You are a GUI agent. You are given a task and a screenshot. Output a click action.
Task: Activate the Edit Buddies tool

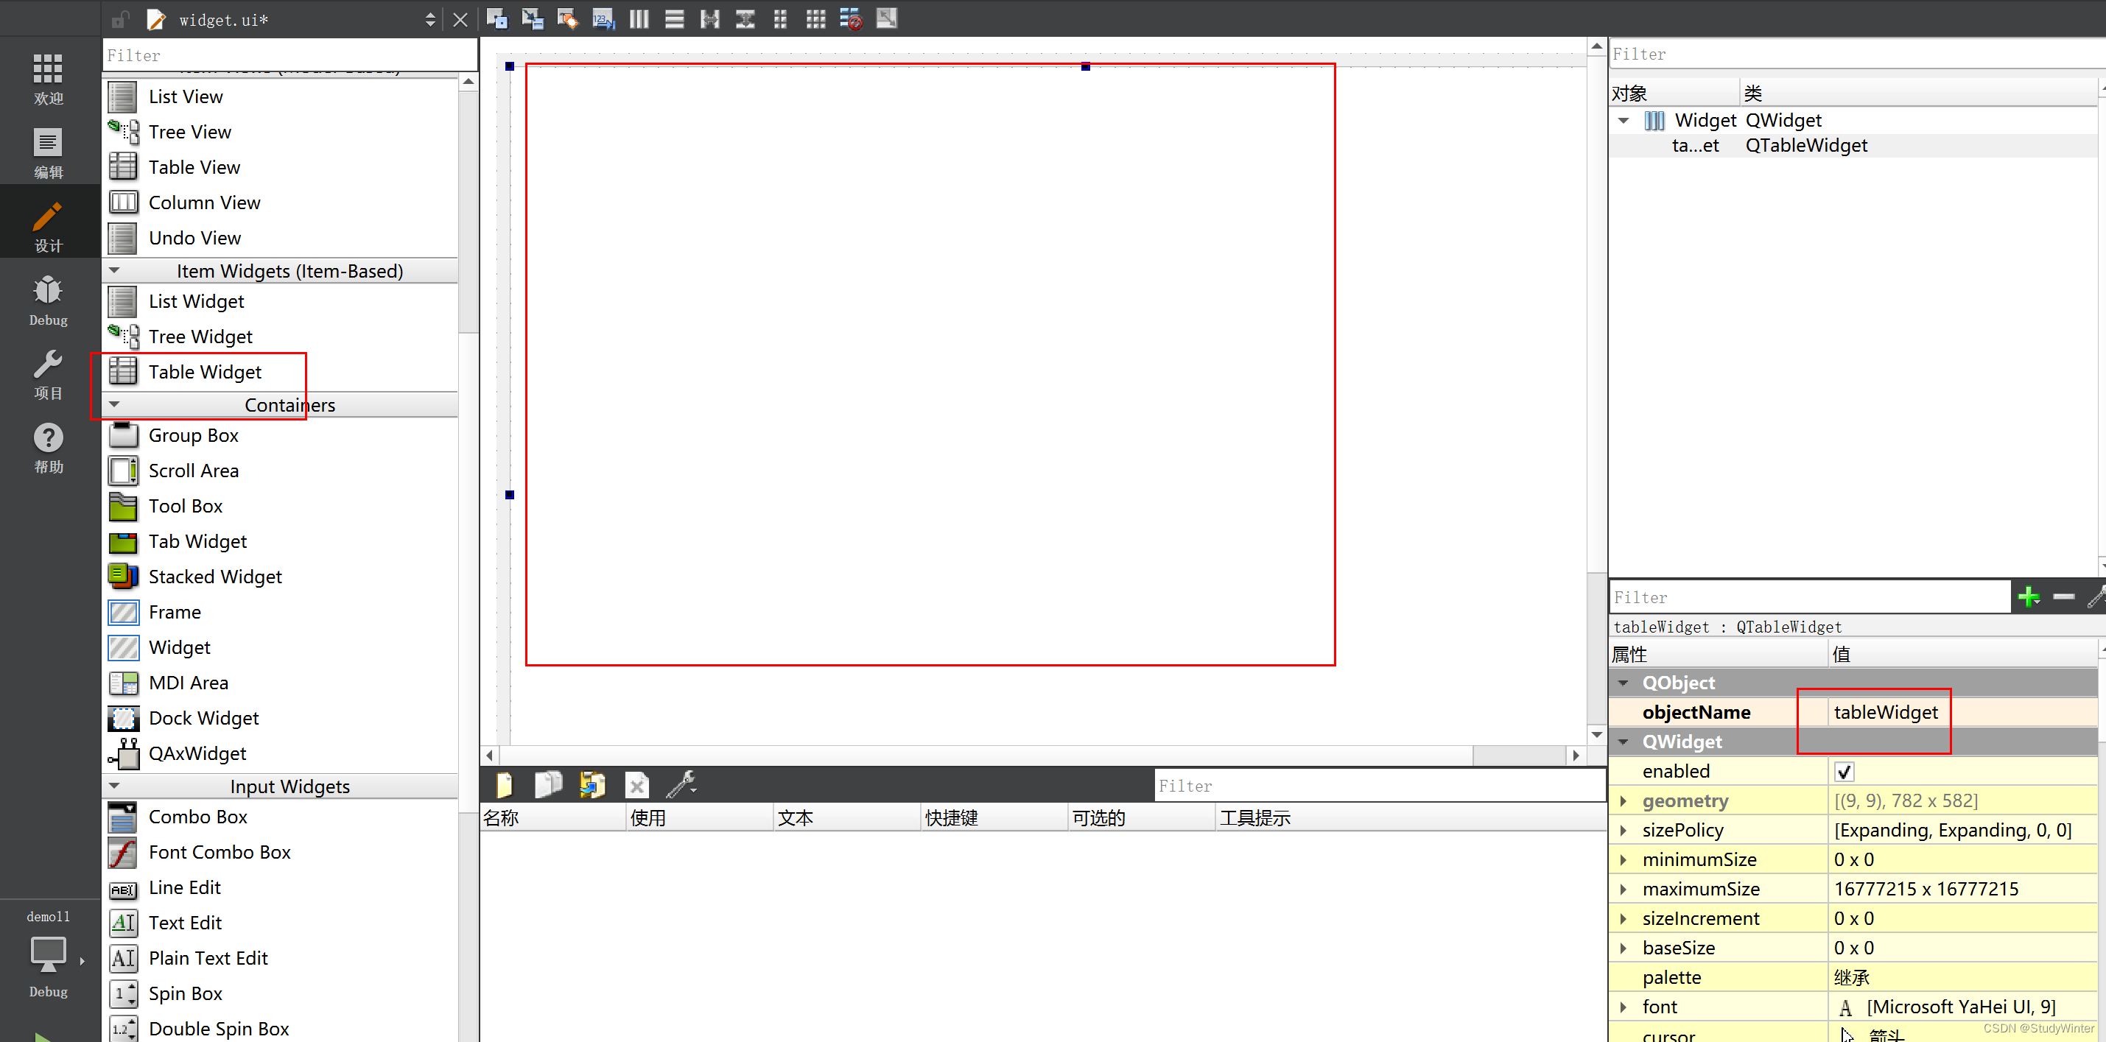point(567,19)
